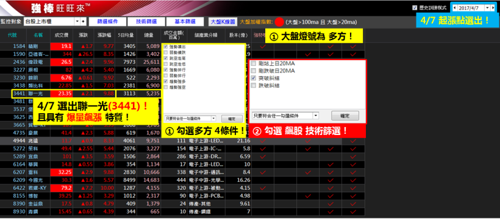Open match-mode dropdown in the yellow filter panel

213,119
